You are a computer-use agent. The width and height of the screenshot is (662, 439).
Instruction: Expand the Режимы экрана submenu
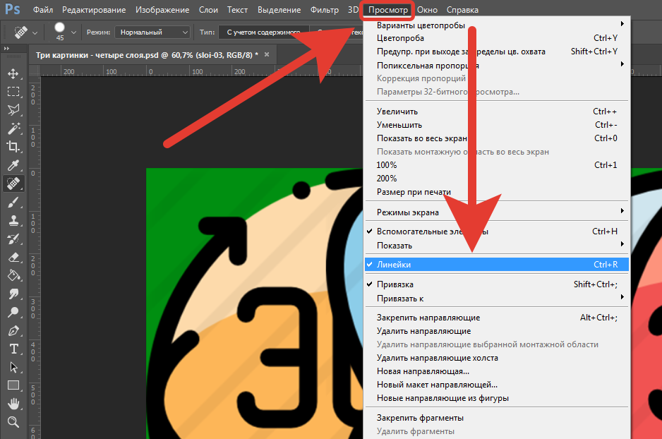click(497, 212)
